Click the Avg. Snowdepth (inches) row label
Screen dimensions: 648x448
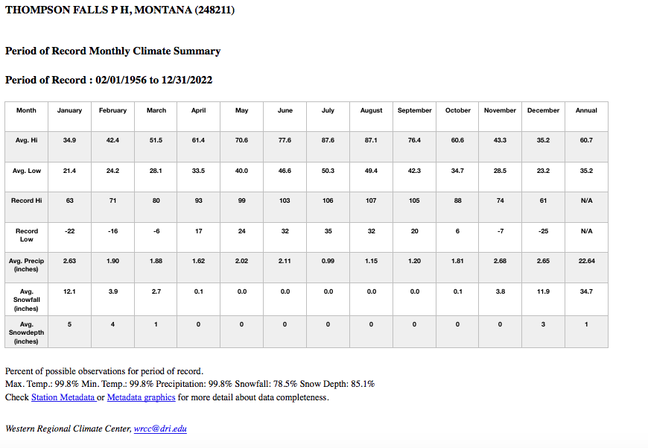coord(27,332)
